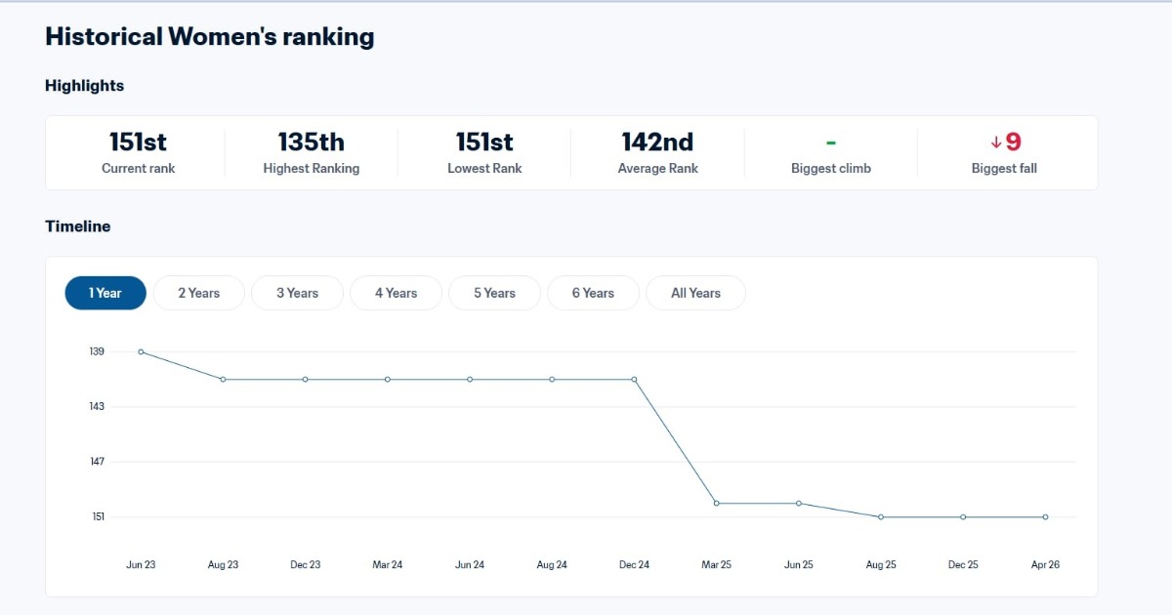The image size is (1172, 615).
Task: Click the Dec 24 point before the drop
Action: click(x=635, y=380)
